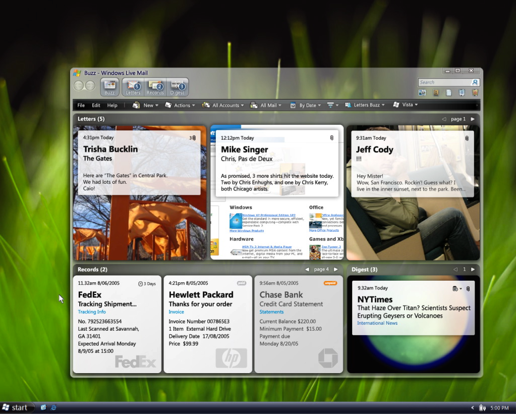Go to previous page of Records
516x414 pixels.
click(307, 270)
